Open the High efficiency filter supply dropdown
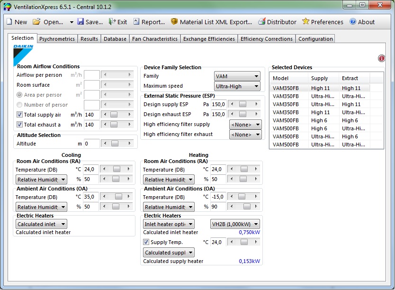The width and height of the screenshot is (395, 290). (245, 125)
